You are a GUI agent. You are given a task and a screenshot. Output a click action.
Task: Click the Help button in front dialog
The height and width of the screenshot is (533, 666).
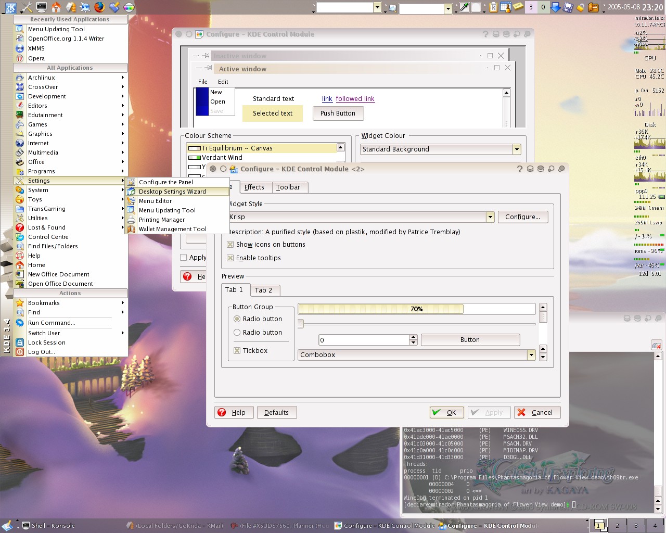(x=234, y=413)
